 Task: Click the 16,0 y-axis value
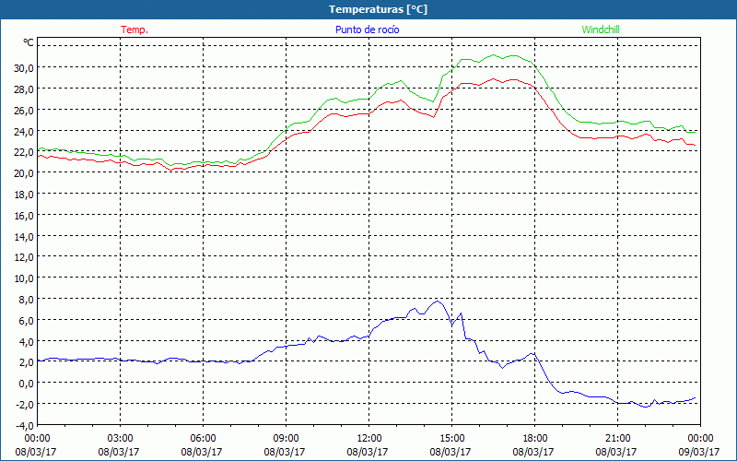click(24, 215)
